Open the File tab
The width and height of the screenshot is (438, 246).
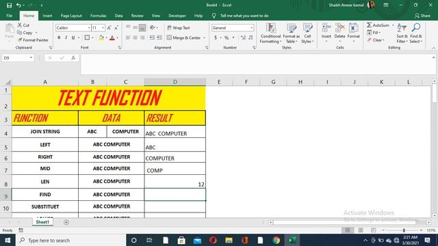click(9, 16)
